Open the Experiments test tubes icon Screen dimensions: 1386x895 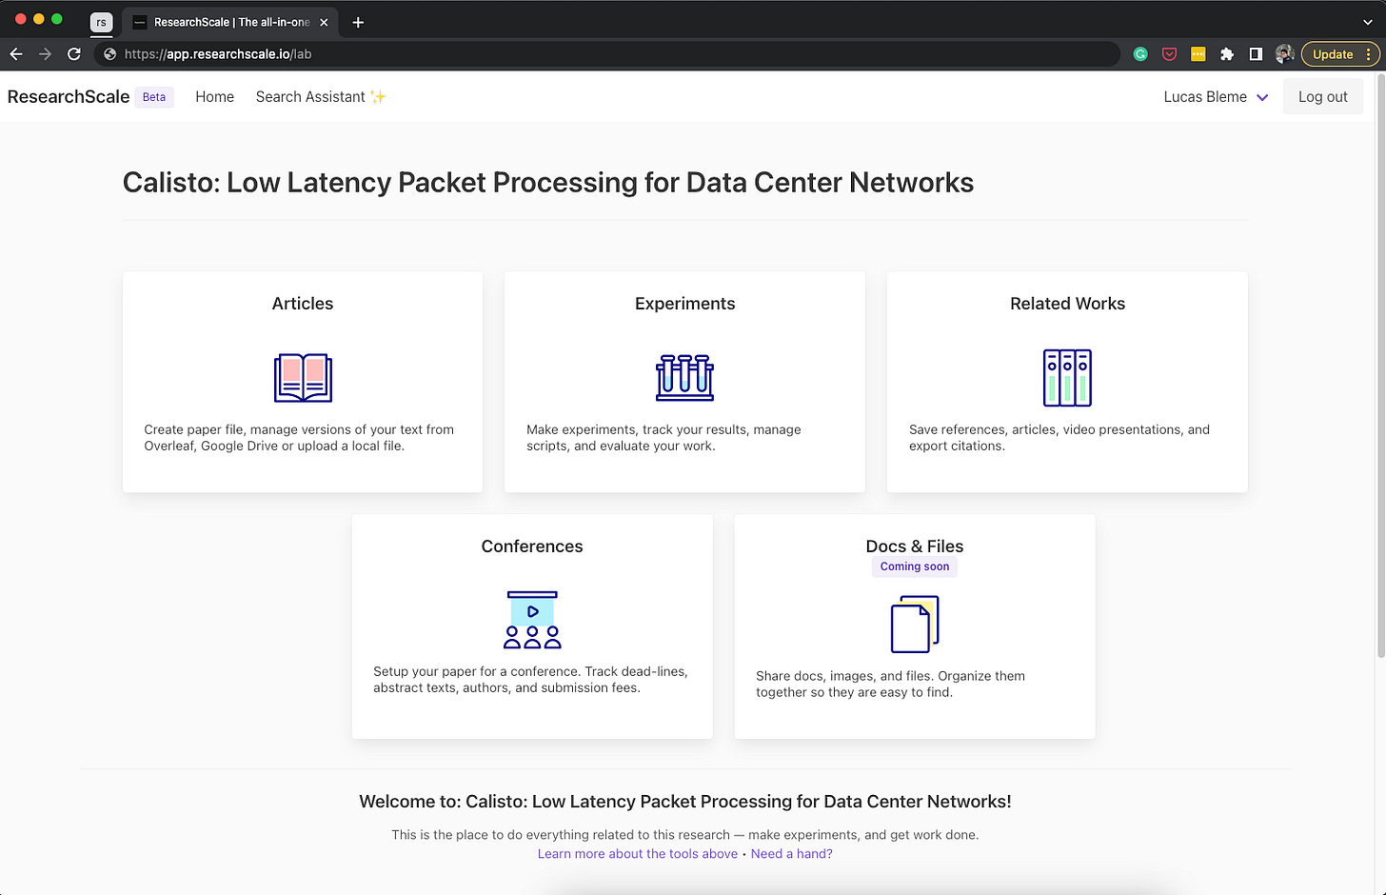(684, 377)
